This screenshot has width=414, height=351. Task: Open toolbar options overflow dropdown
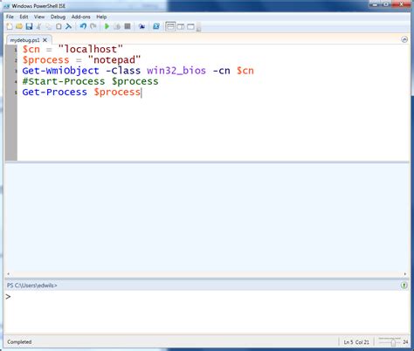tap(199, 28)
